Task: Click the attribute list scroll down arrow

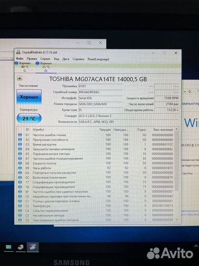Action: (177, 220)
